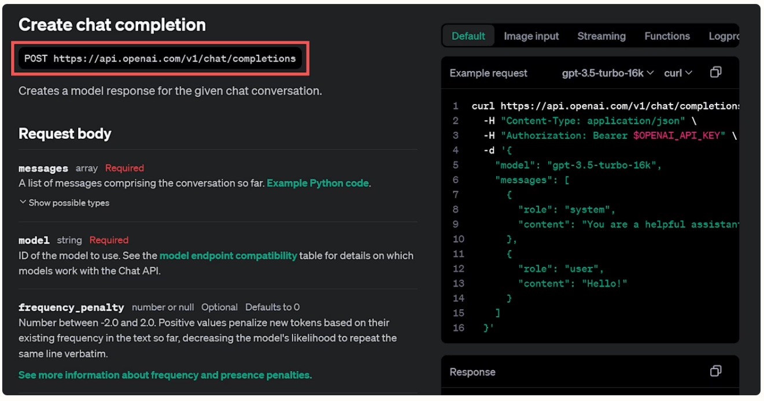This screenshot has height=401, width=764.
Task: Click the Example request label
Action: 489,73
